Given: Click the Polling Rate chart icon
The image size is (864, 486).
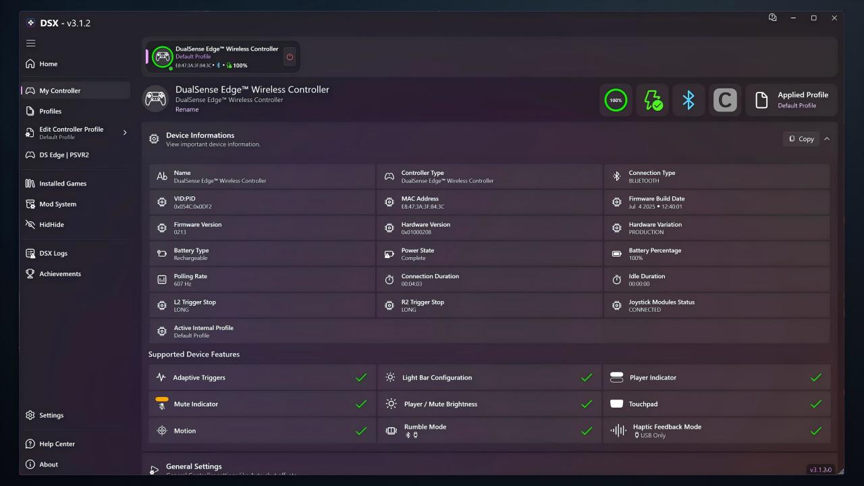Looking at the screenshot, I should 162,279.
